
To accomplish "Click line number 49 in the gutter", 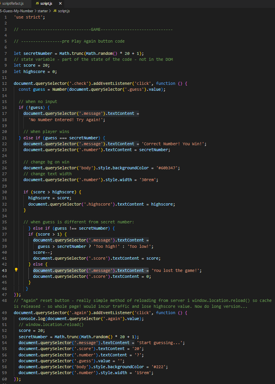I will (4, 313).
